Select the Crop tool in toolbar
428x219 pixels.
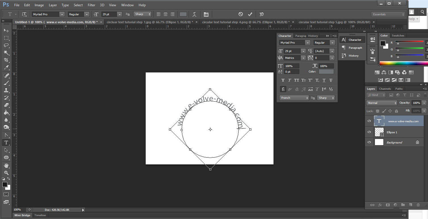tap(6, 60)
